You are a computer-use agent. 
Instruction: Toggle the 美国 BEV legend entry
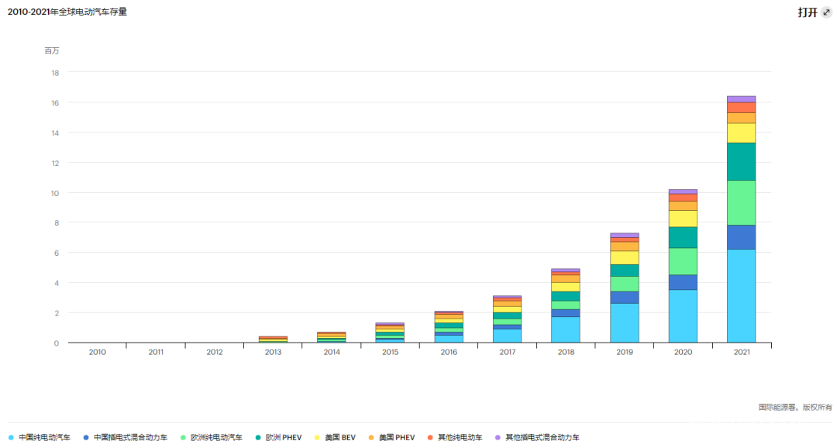point(336,437)
